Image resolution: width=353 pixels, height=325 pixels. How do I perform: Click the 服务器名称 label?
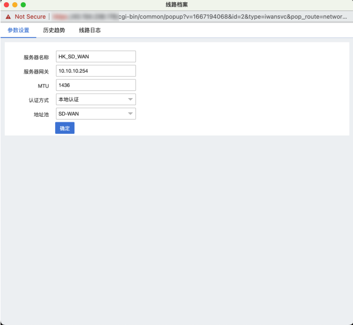(x=36, y=57)
